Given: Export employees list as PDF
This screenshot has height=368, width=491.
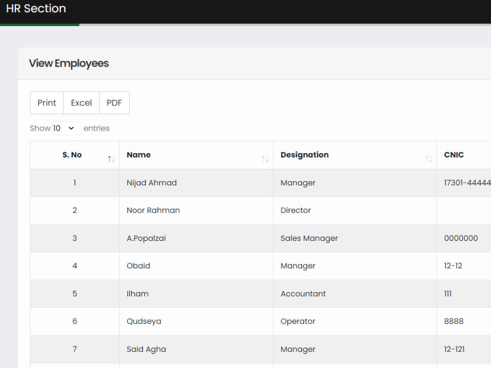Looking at the screenshot, I should click(x=114, y=103).
